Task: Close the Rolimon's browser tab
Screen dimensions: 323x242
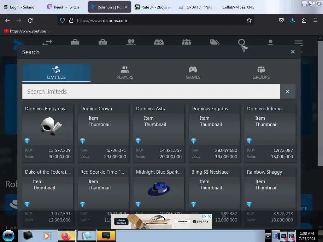Action: coord(126,7)
